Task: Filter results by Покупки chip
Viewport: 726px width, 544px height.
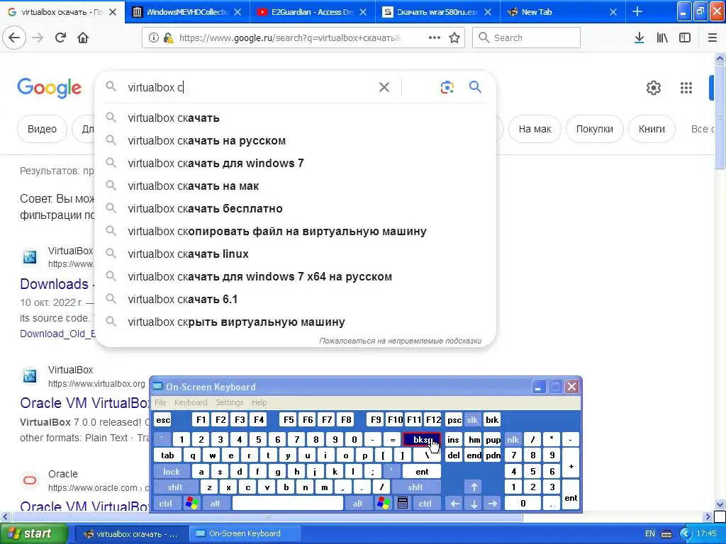Action: tap(595, 129)
